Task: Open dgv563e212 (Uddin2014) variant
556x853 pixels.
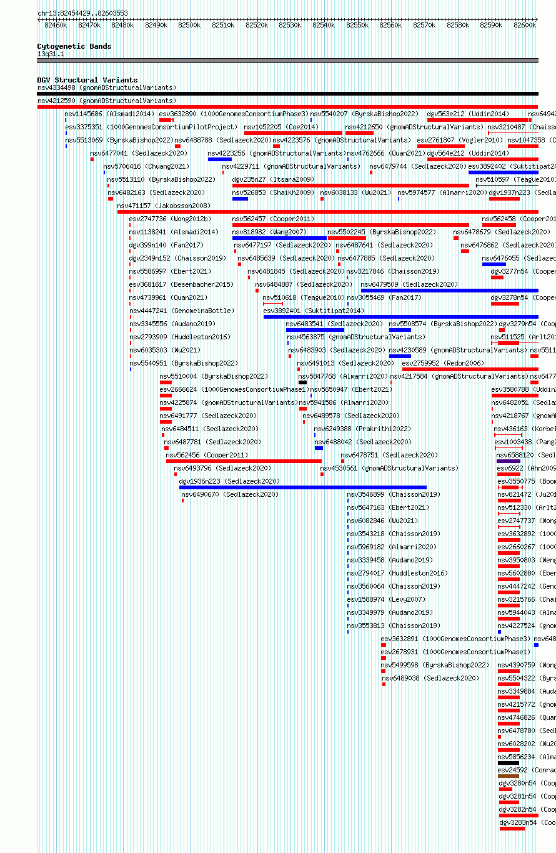Action: tap(468, 114)
